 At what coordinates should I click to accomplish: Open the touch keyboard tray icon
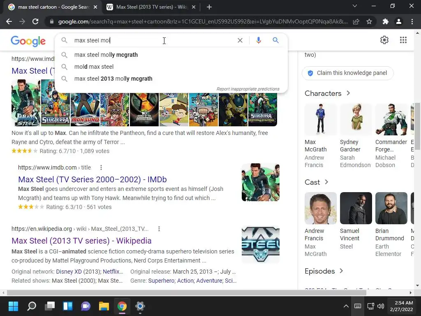[x=358, y=306]
